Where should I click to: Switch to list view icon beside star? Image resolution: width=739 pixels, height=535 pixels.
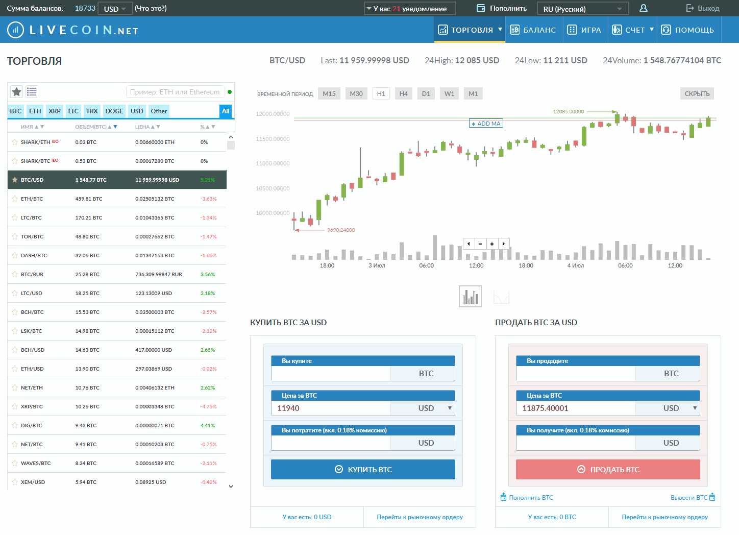pyautogui.click(x=32, y=92)
